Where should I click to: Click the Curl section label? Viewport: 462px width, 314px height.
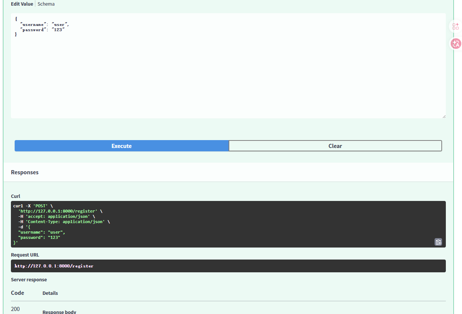coord(15,196)
